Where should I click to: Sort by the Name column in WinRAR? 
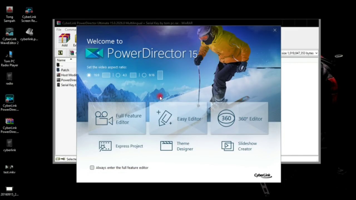click(61, 60)
